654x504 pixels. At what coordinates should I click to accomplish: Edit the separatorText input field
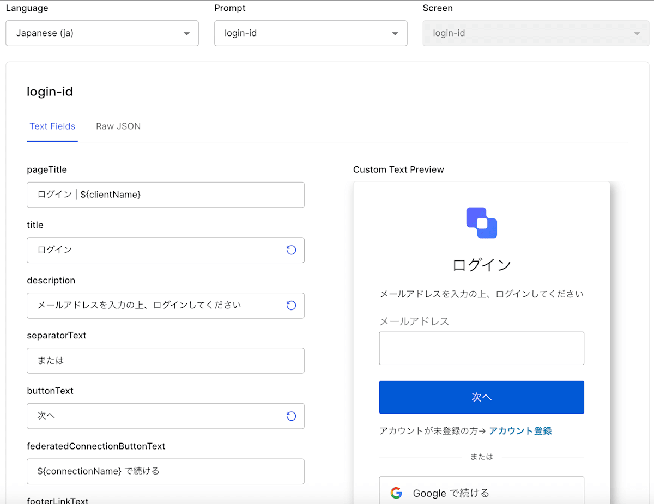pos(166,361)
